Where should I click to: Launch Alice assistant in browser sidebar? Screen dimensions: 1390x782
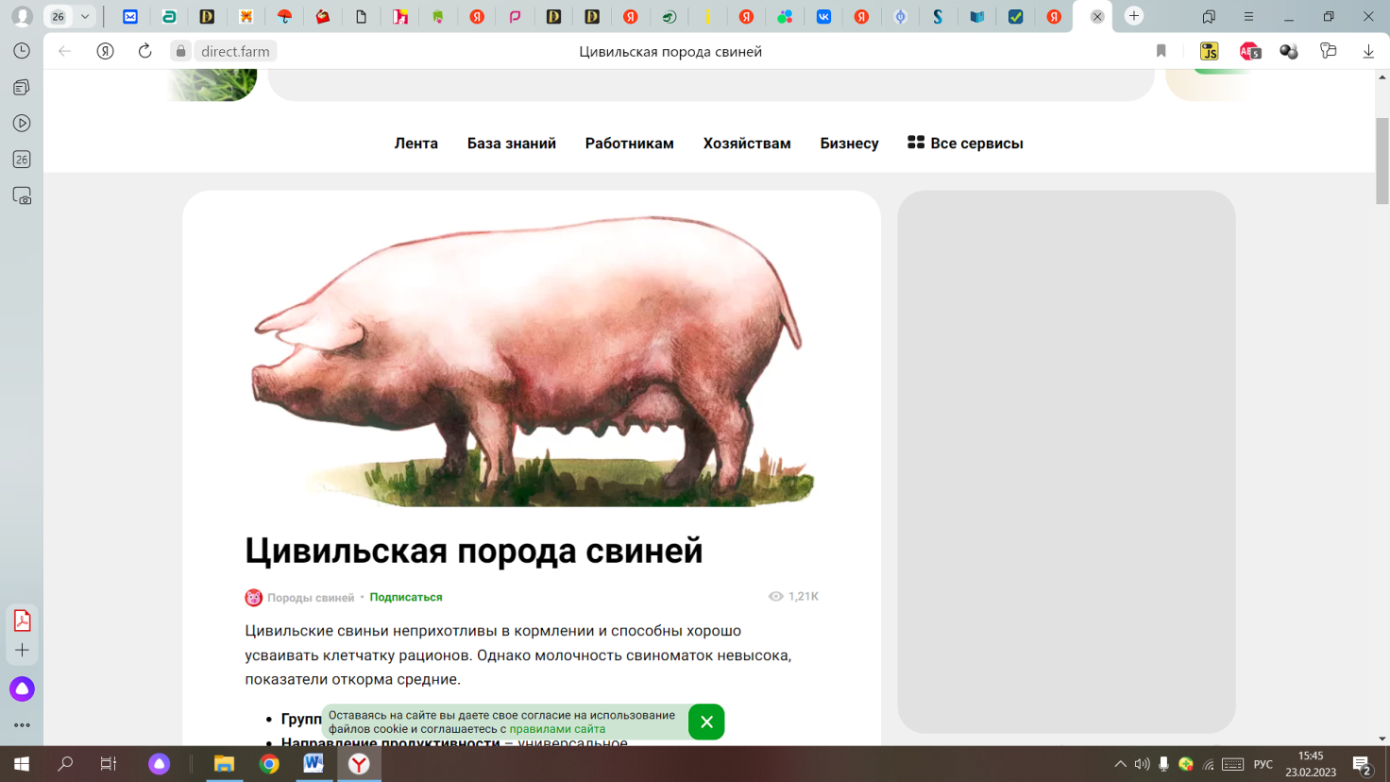click(22, 689)
